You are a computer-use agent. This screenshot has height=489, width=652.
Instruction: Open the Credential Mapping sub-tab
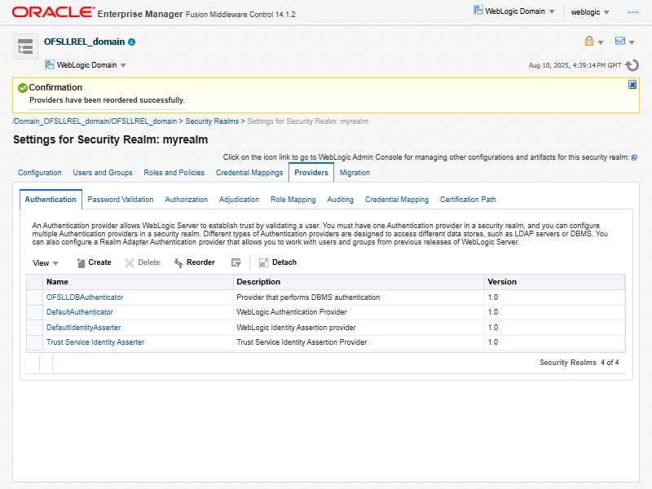click(x=397, y=200)
